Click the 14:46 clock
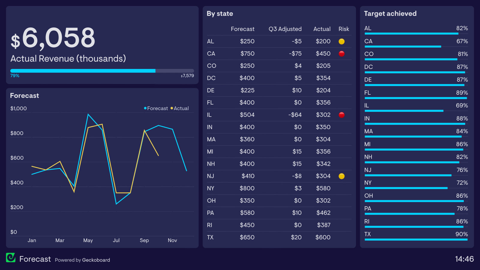 click(x=464, y=259)
